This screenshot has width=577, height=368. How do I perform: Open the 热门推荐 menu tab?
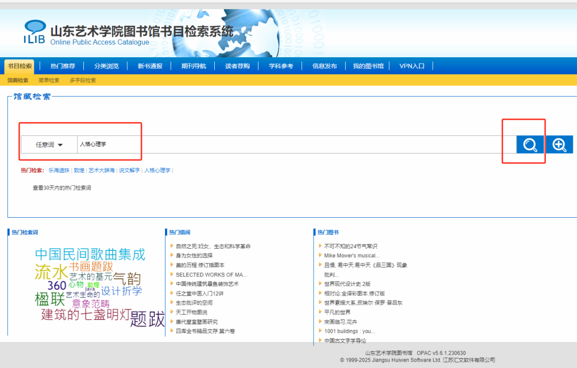coord(63,66)
